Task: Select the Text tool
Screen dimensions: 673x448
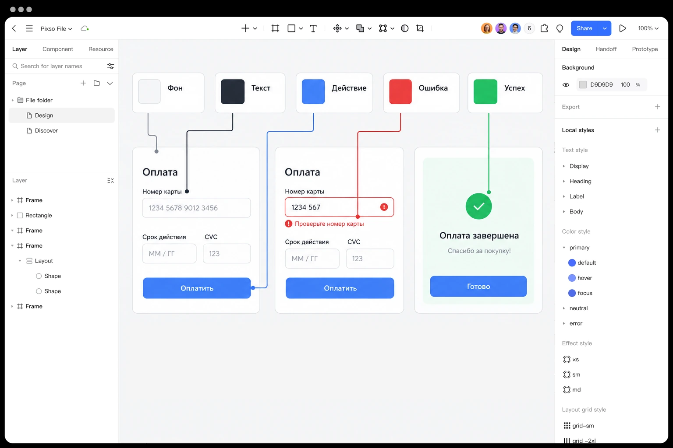Action: pos(313,28)
